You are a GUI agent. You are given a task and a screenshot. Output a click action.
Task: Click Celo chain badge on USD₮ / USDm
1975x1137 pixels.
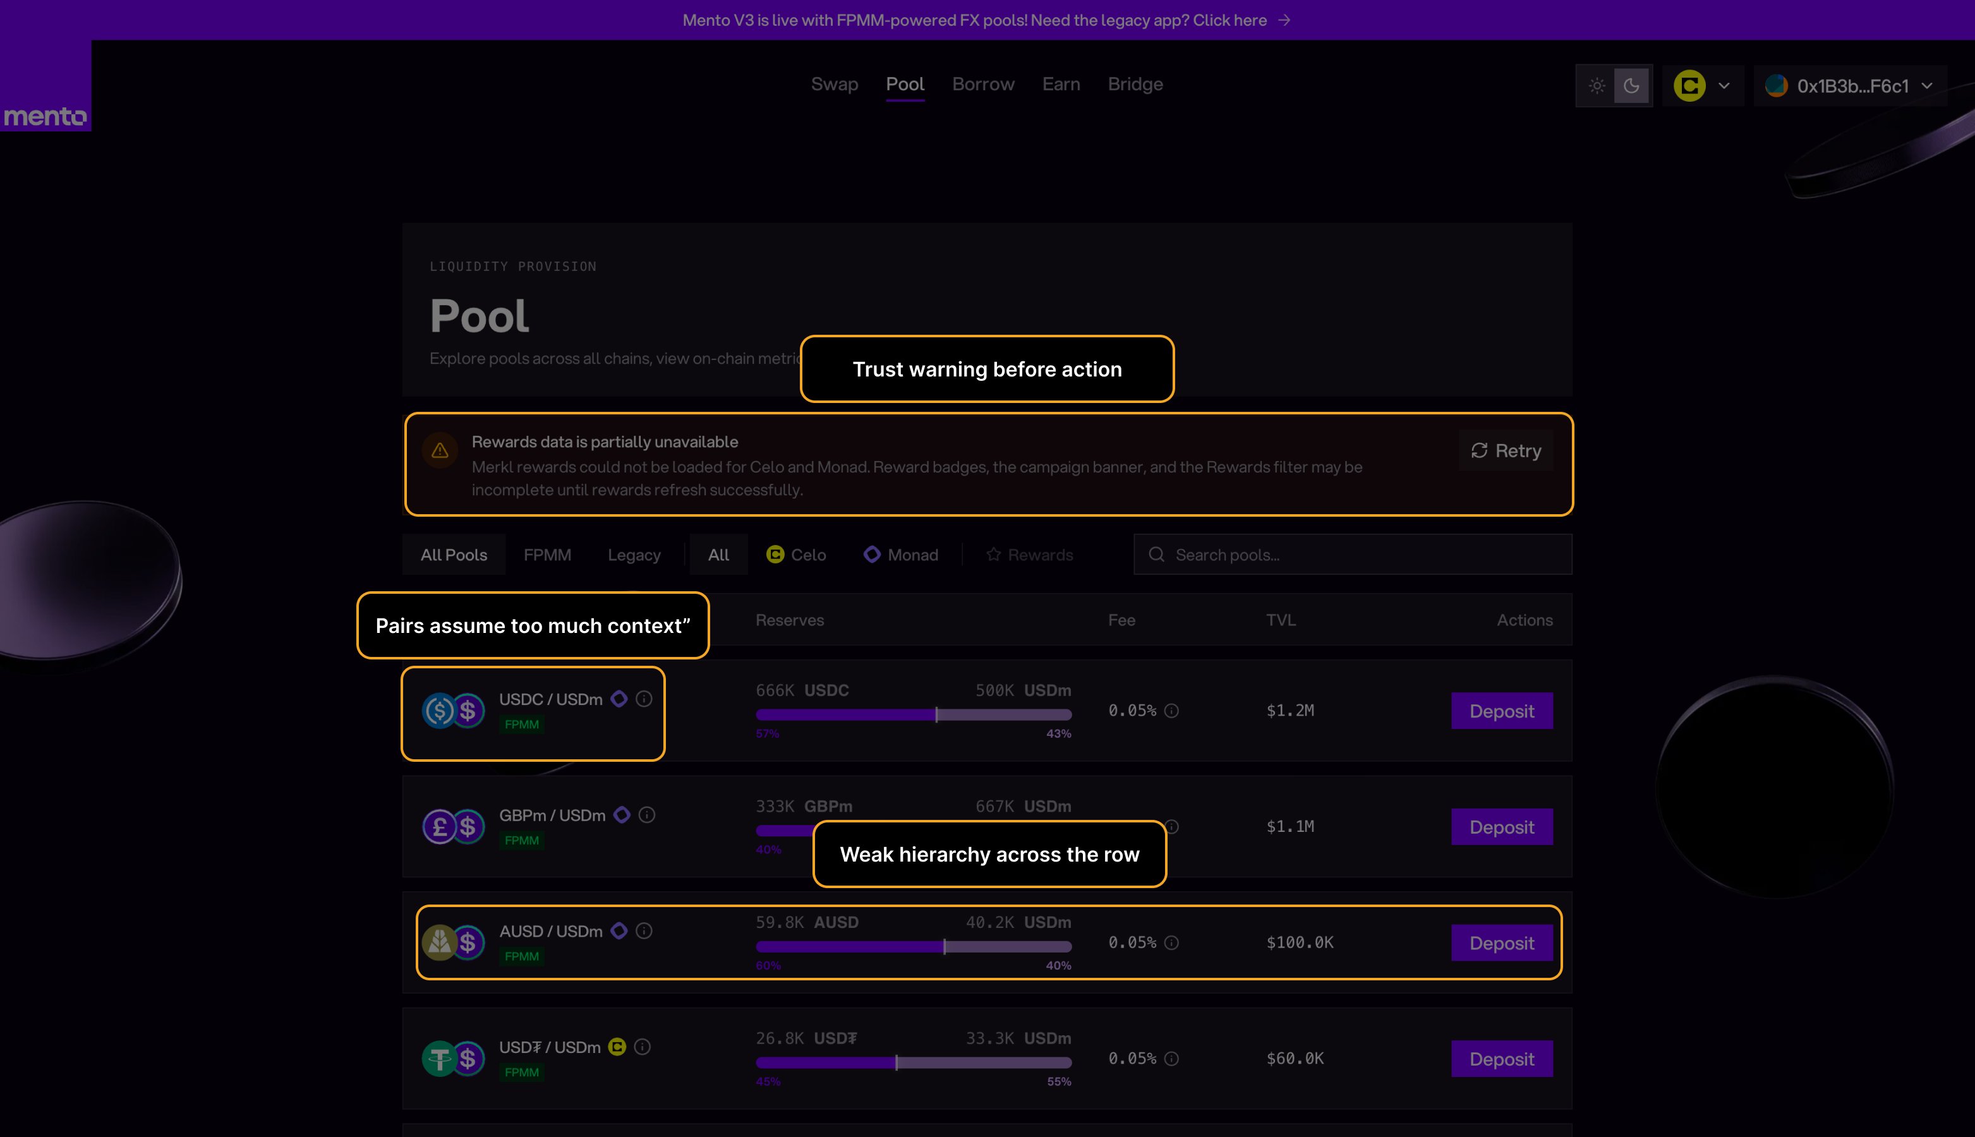[x=617, y=1047]
